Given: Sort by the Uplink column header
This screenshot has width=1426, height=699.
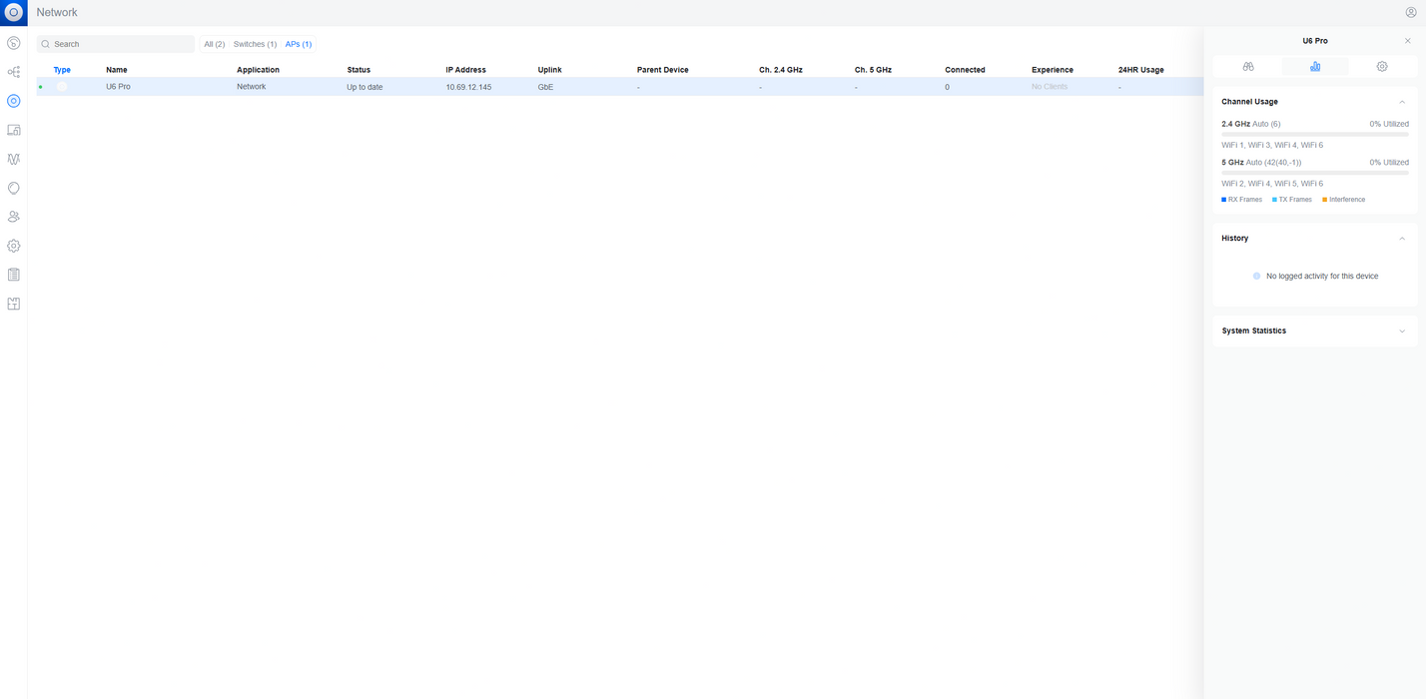Looking at the screenshot, I should [550, 70].
